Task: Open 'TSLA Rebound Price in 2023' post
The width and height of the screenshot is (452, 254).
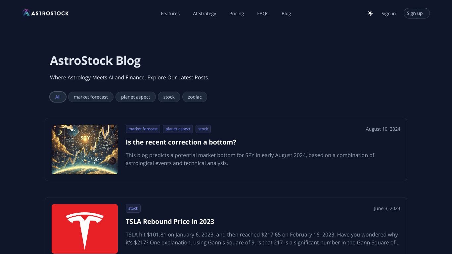Action: tap(170, 222)
